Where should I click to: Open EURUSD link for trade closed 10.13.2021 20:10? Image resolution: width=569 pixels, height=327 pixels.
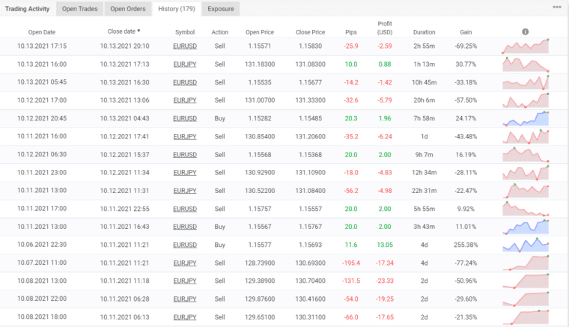point(185,46)
